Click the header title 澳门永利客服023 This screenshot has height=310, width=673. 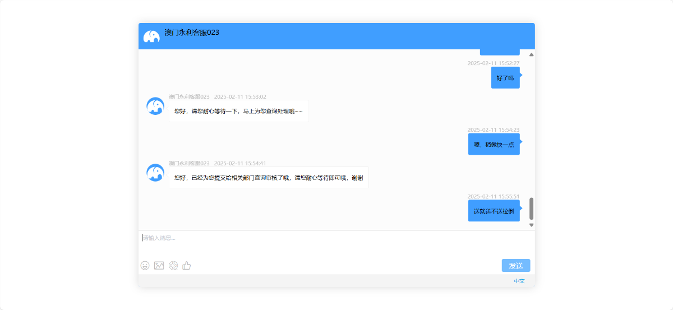[192, 33]
